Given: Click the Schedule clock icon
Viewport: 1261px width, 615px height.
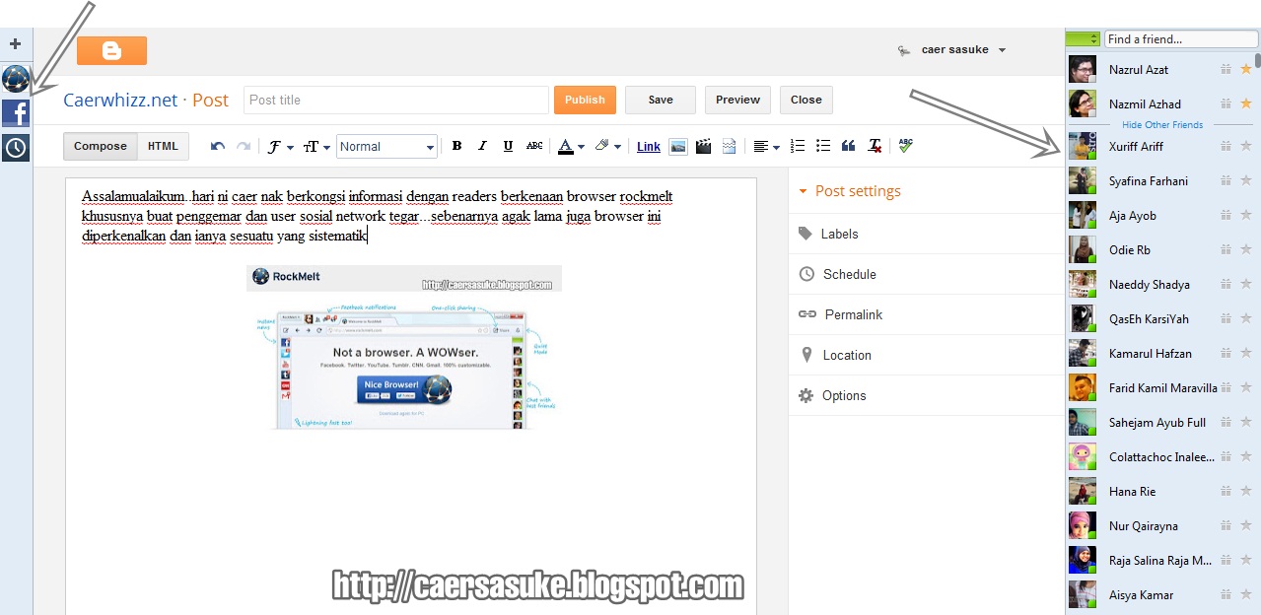Looking at the screenshot, I should tap(806, 274).
